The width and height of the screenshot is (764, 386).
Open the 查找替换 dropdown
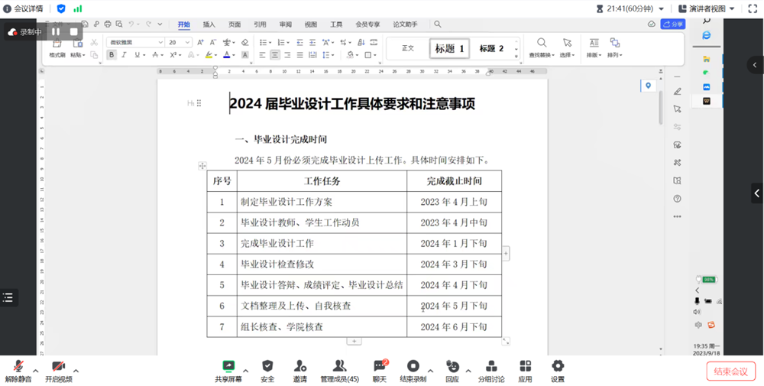click(542, 55)
